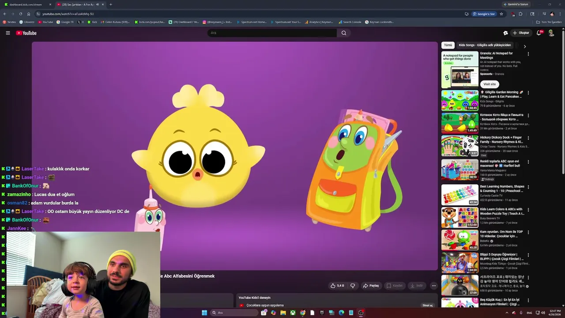Image resolution: width=565 pixels, height=318 pixels.
Task: Open Google TR bookmark
Action: point(65,22)
